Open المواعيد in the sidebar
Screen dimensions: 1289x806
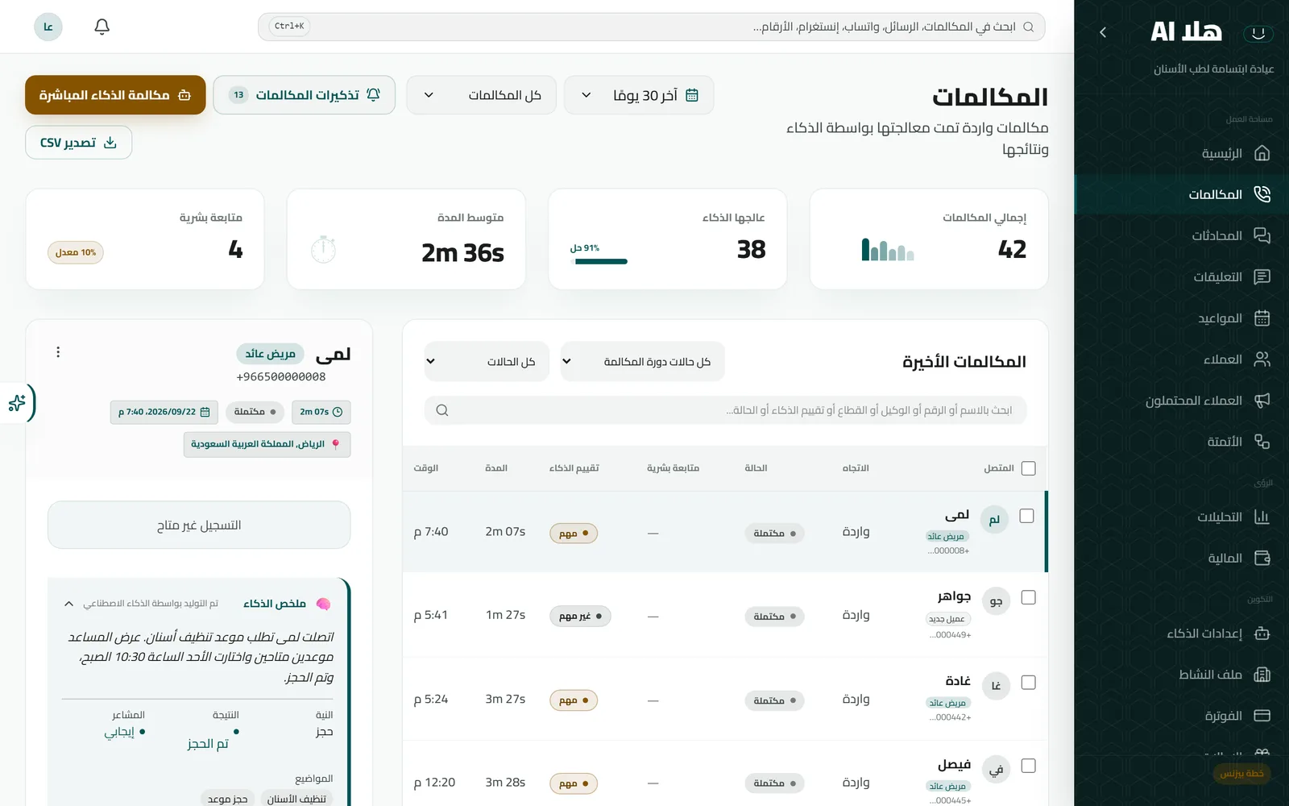click(x=1182, y=318)
